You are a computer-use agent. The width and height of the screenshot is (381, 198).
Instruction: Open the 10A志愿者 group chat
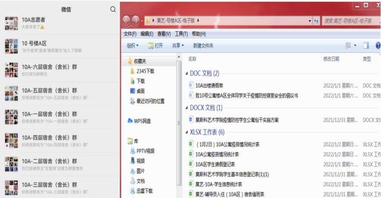[59, 23]
